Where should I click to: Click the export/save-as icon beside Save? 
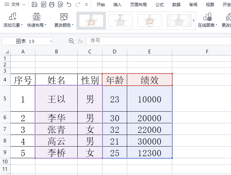pyautogui.click(x=43, y=5)
